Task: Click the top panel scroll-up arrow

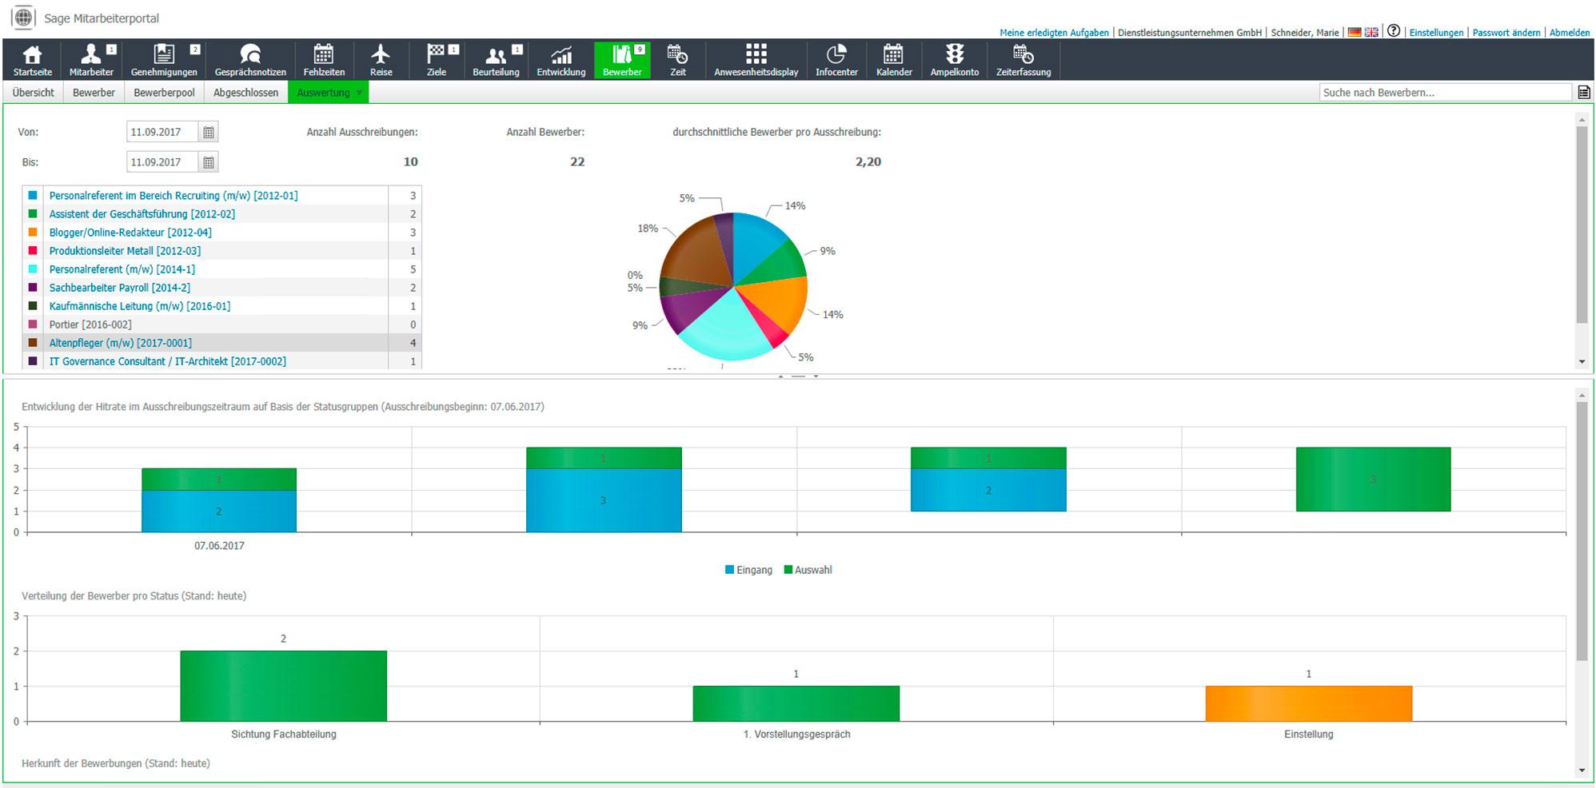Action: [x=1582, y=119]
